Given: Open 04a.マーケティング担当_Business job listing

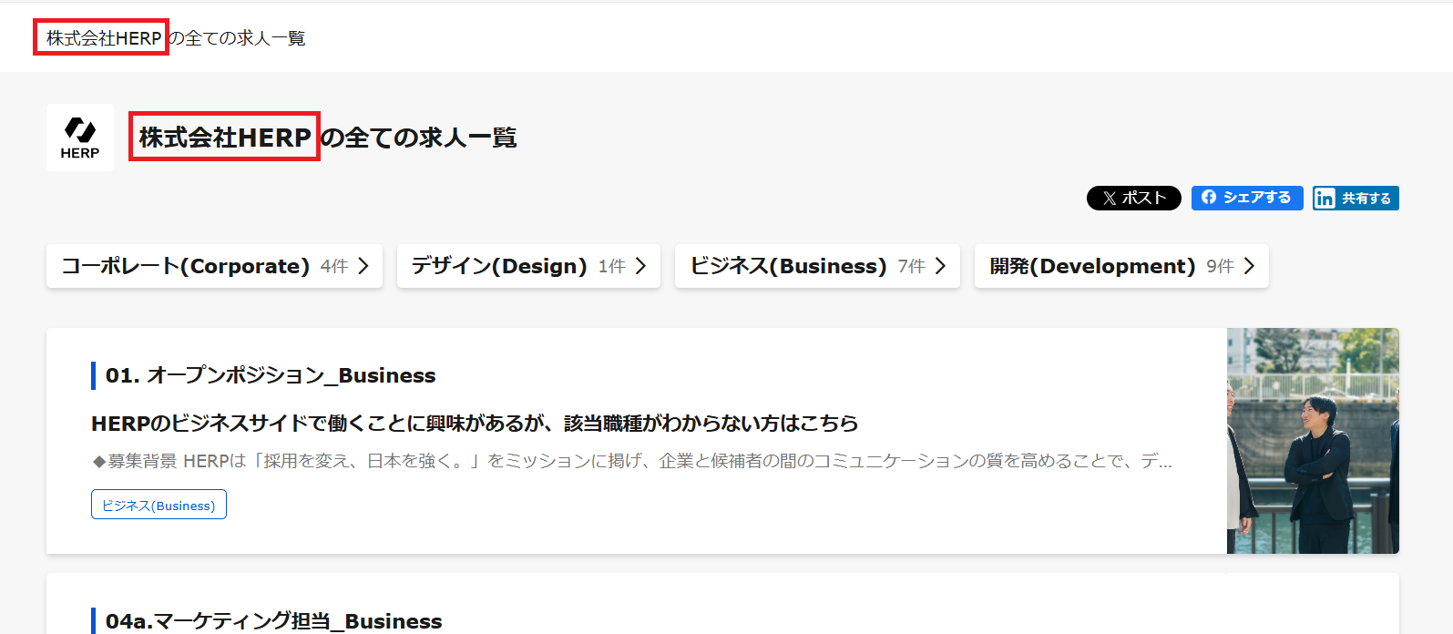Looking at the screenshot, I should [273, 621].
